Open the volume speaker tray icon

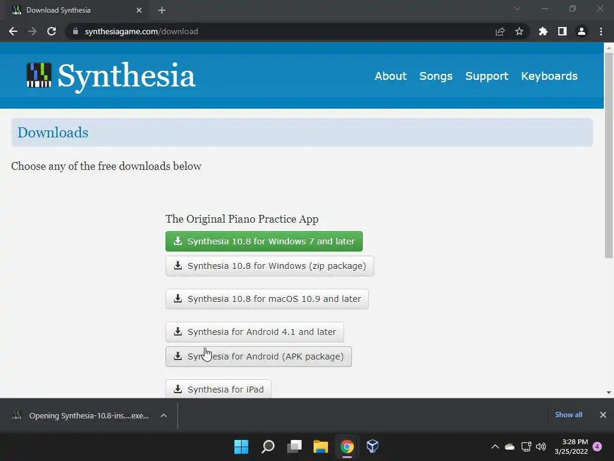click(541, 447)
